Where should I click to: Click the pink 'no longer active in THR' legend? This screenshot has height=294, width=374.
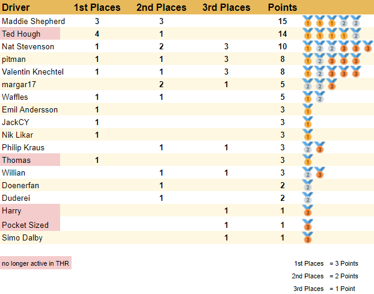click(35, 263)
